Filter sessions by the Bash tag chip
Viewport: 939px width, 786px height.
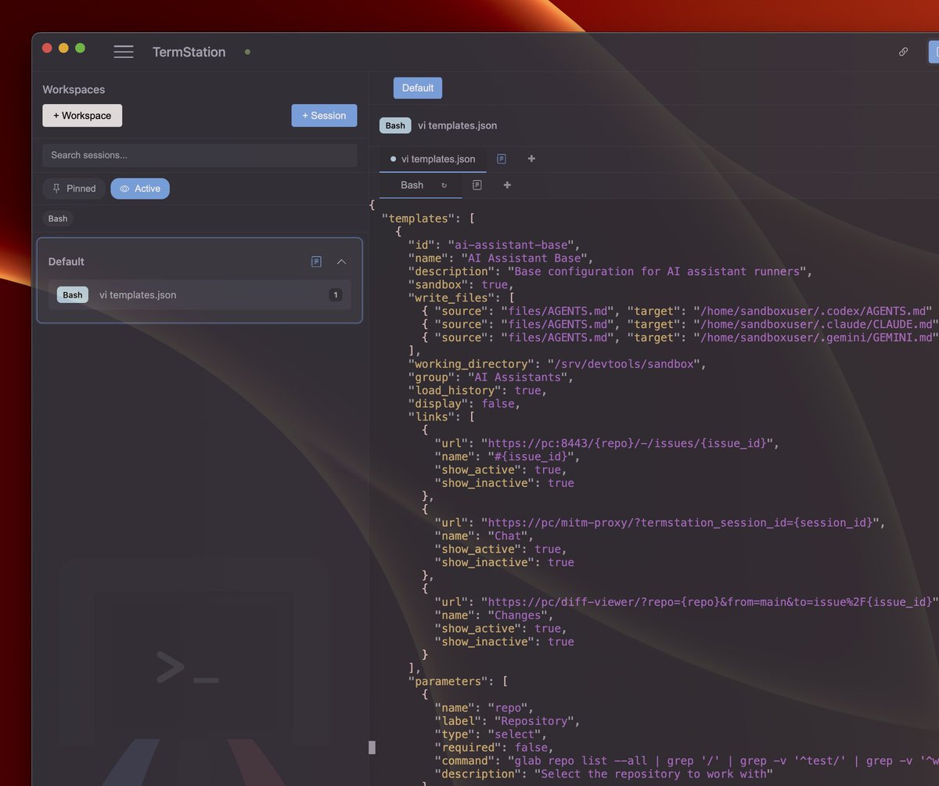click(x=58, y=218)
